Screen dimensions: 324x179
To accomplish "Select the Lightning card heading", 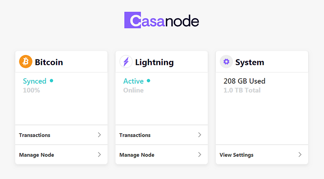I will coord(154,62).
